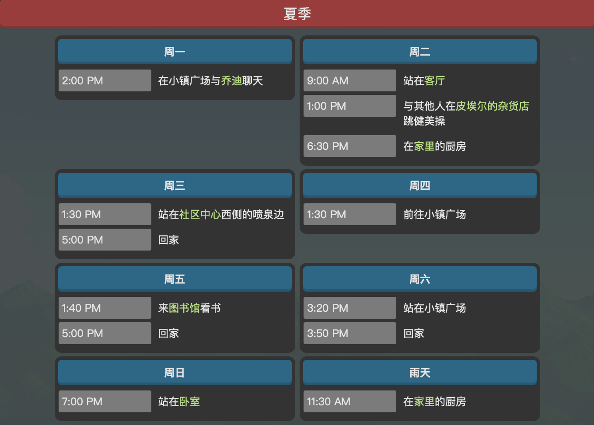Click the 6:30 PM time cell in 周二

350,146
